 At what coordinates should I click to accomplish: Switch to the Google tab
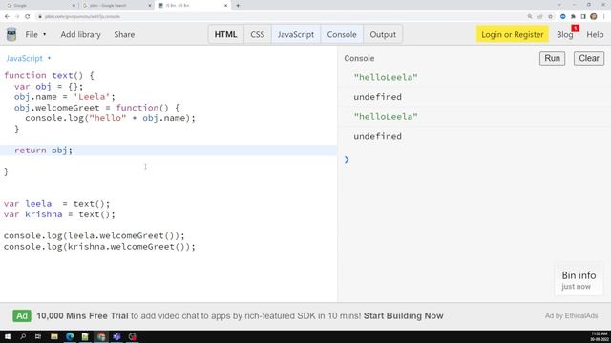(41, 6)
